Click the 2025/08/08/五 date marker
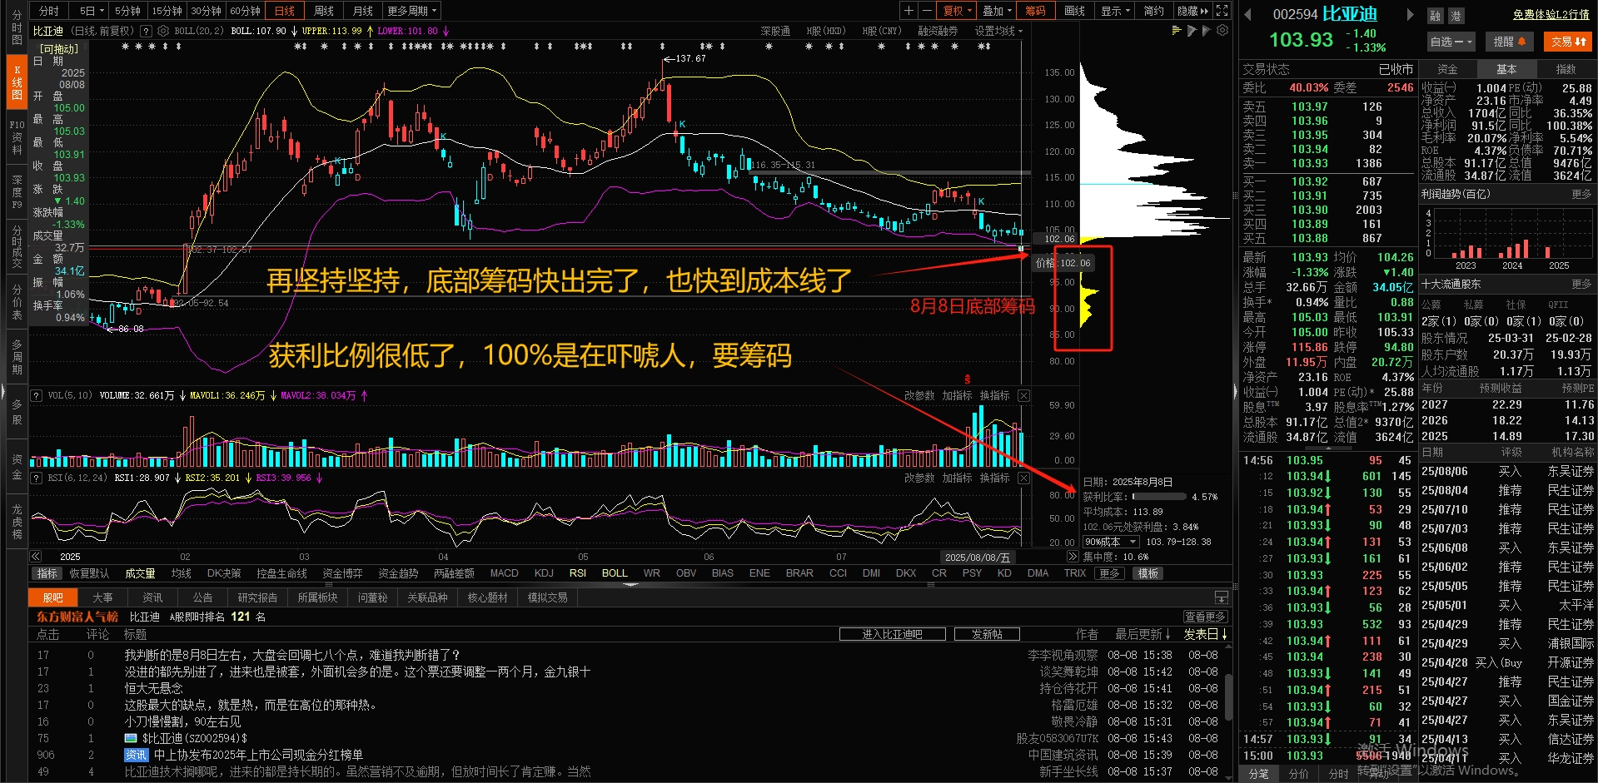The width and height of the screenshot is (1598, 783). pos(978,557)
